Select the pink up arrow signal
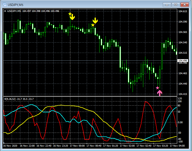This screenshot has height=151, width=192. (x=160, y=93)
